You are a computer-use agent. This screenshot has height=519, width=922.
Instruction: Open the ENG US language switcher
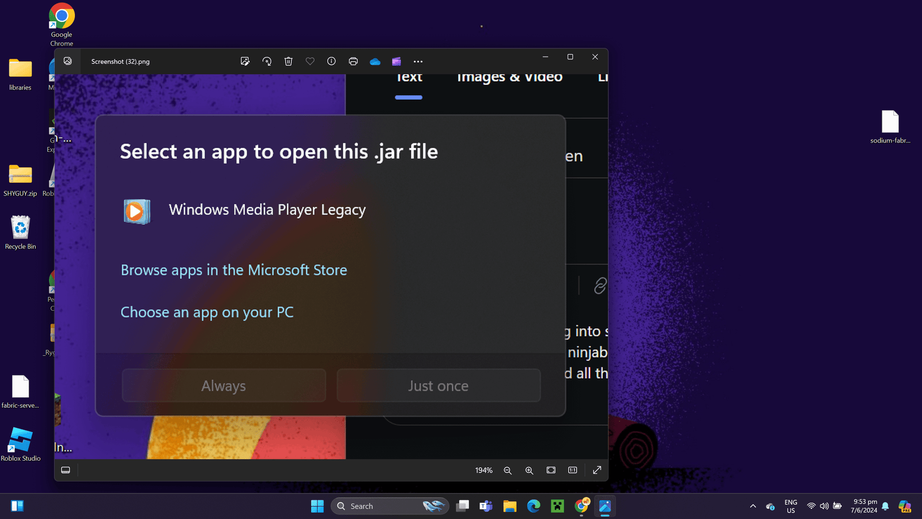tap(791, 506)
